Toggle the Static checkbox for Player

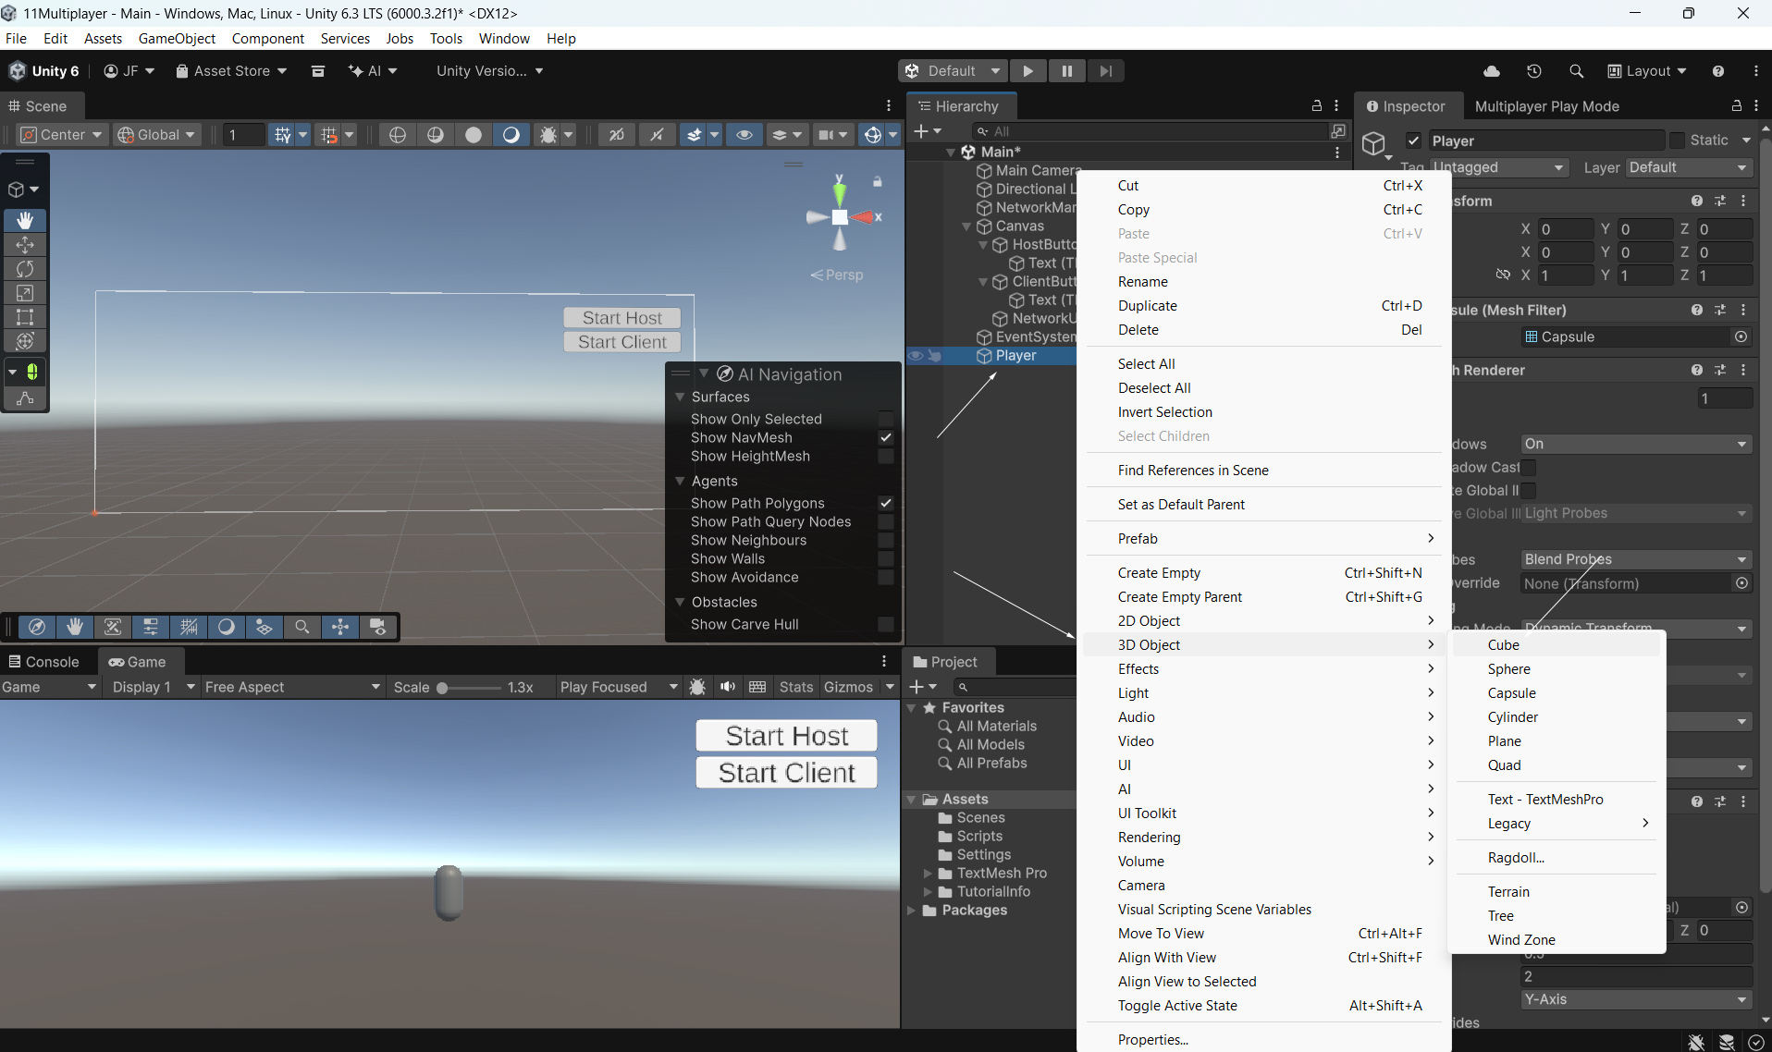(1677, 141)
